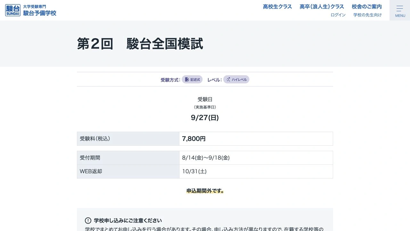
Task: Click the ハイレベル level badge
Action: (x=236, y=80)
